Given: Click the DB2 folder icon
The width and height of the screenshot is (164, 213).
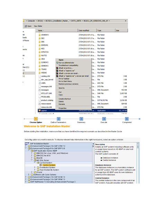Looking at the screenshot, I should pyautogui.click(x=39, y=38).
